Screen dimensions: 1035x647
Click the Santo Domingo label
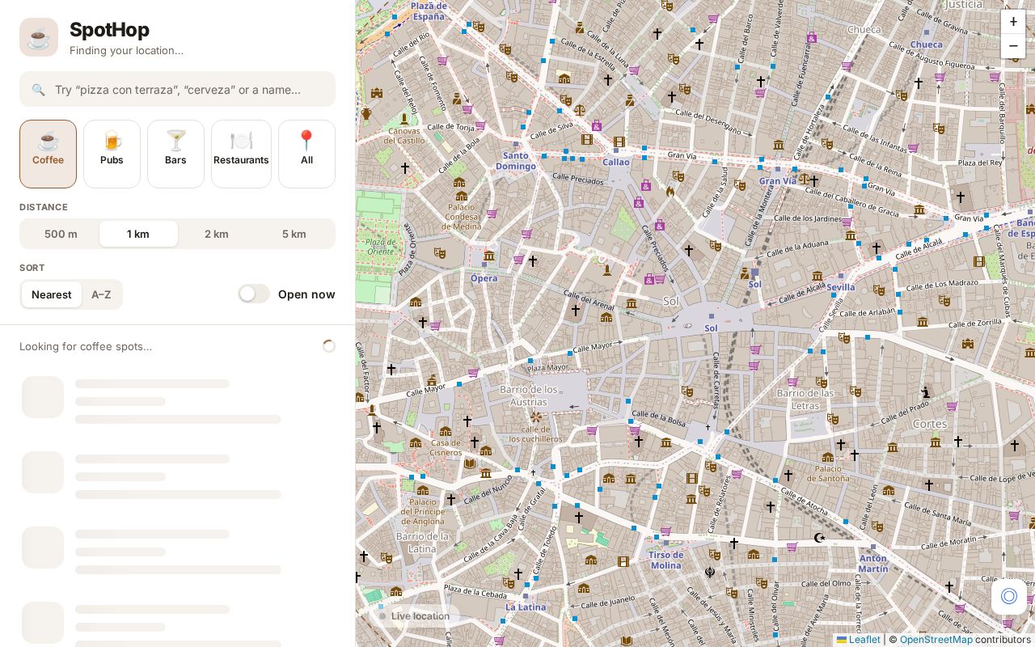coord(516,161)
